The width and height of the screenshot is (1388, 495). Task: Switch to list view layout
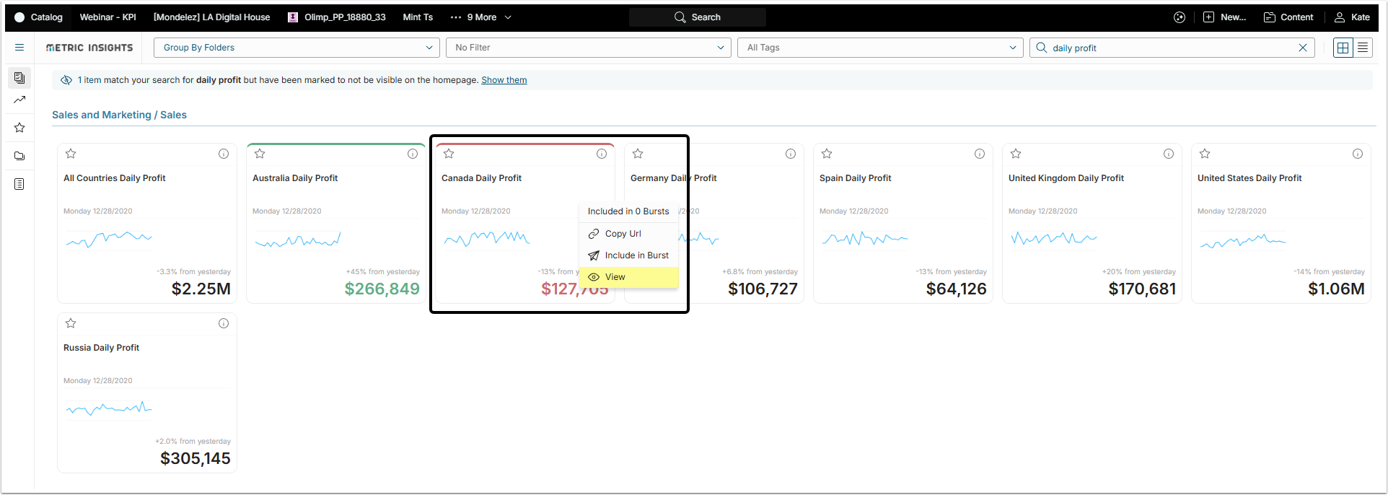(x=1363, y=48)
